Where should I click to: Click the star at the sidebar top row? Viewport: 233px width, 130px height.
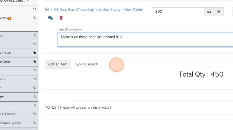[35, 9]
